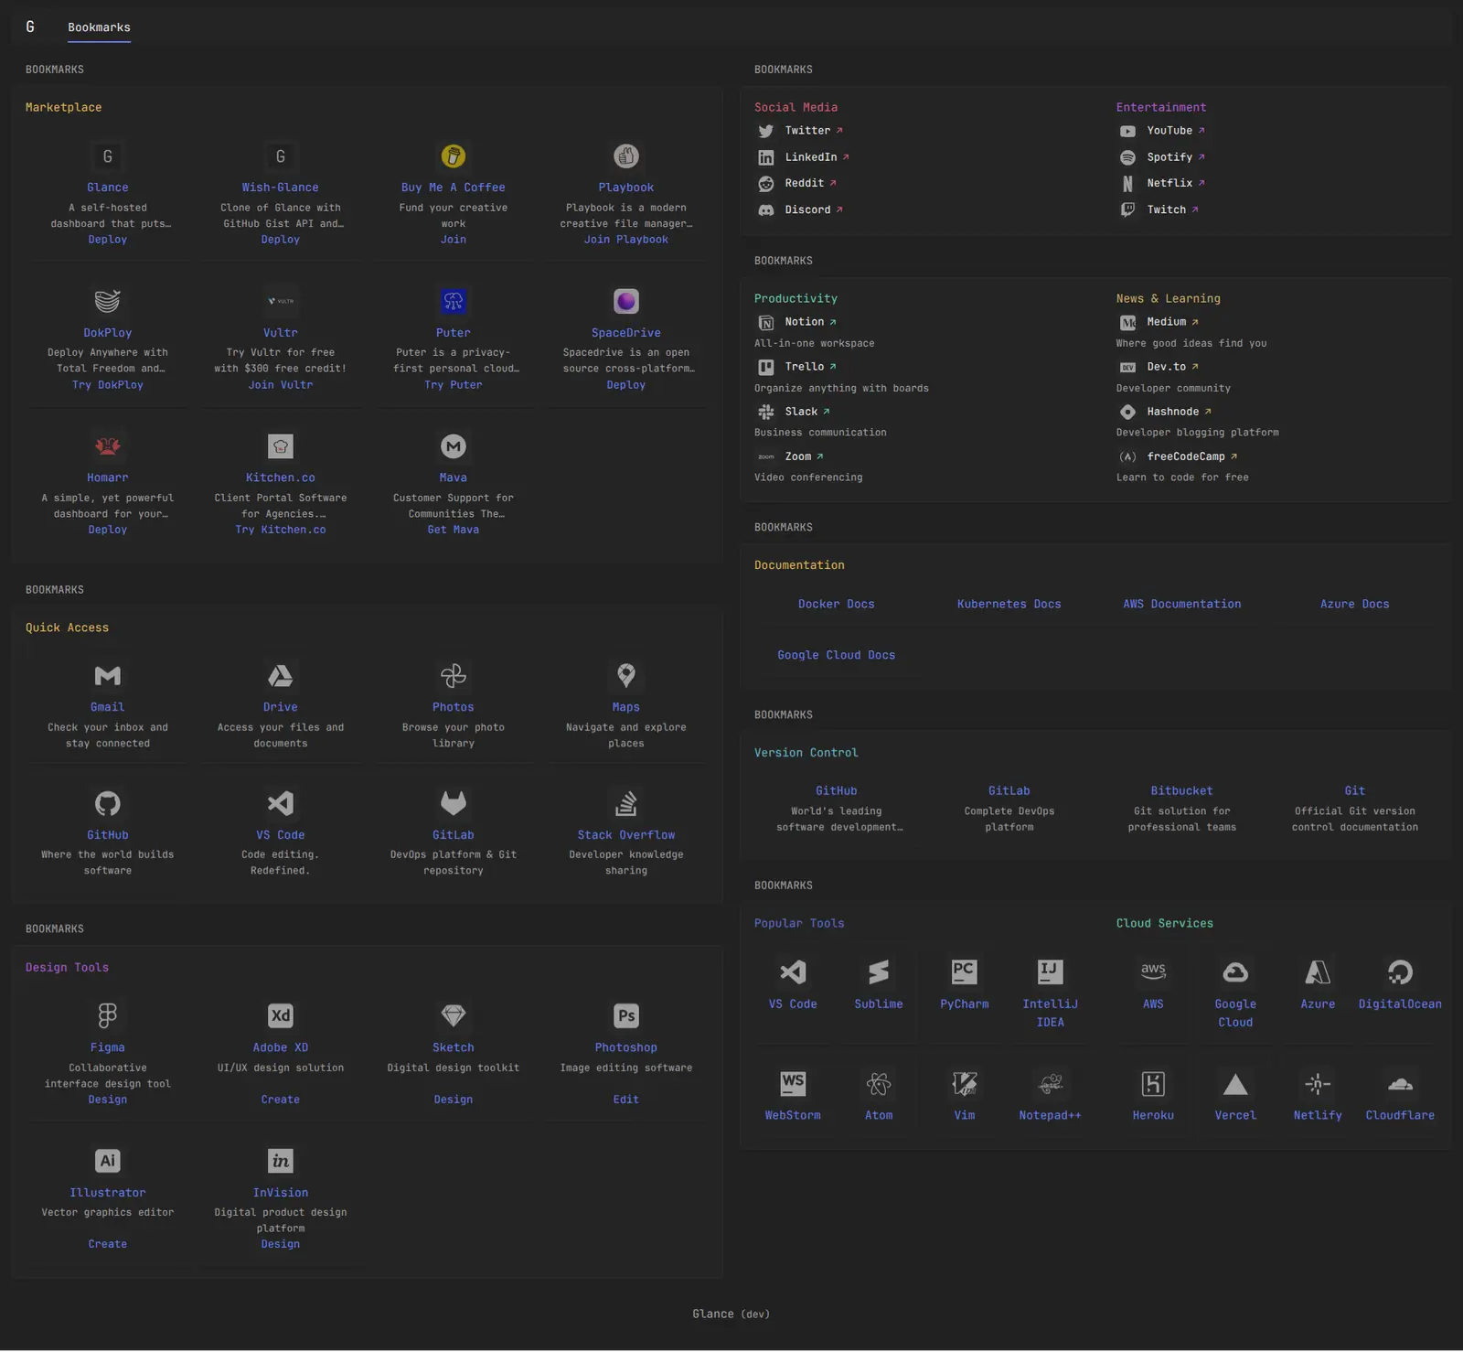Click the Docker Docs link

click(836, 605)
